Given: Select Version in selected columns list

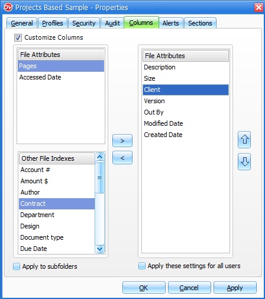Looking at the screenshot, I should point(186,101).
